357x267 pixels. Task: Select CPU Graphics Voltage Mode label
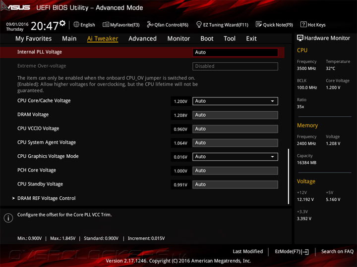(48, 156)
